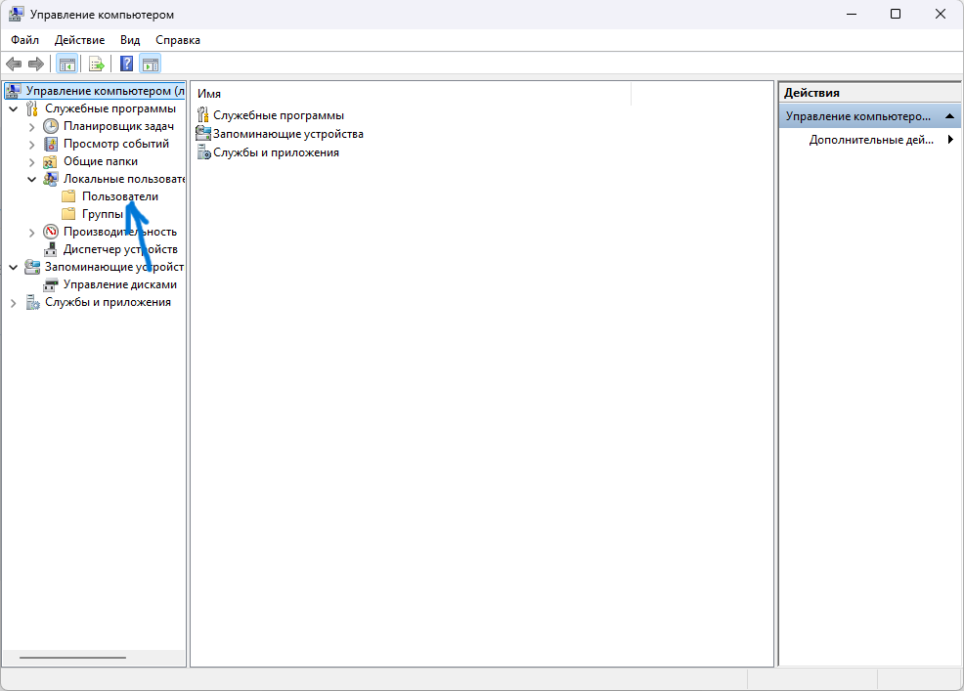Select Пользователи in the tree
The width and height of the screenshot is (964, 691).
(120, 196)
